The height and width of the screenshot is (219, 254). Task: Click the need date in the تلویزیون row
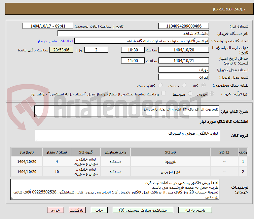[x=27, y=162]
